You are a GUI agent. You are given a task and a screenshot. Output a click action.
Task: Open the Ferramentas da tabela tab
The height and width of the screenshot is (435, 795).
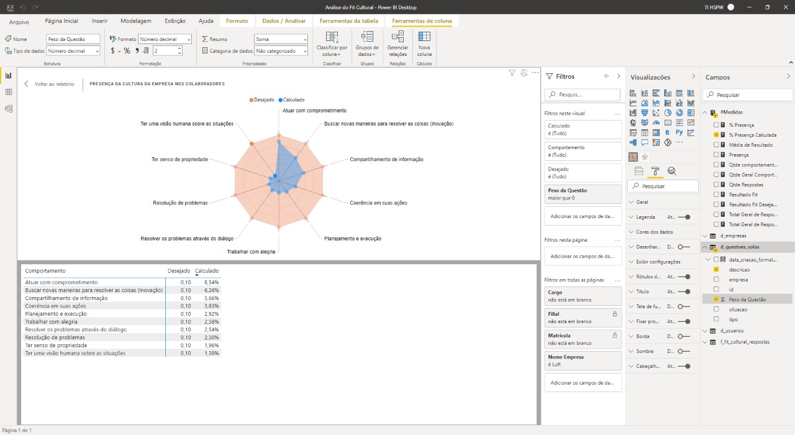click(x=348, y=21)
